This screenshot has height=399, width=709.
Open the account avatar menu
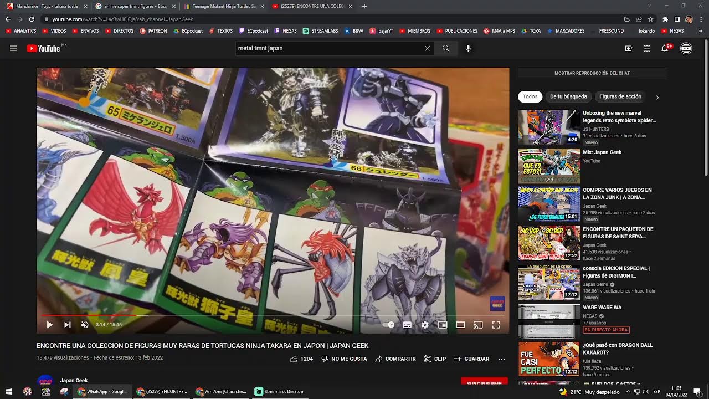tap(686, 49)
